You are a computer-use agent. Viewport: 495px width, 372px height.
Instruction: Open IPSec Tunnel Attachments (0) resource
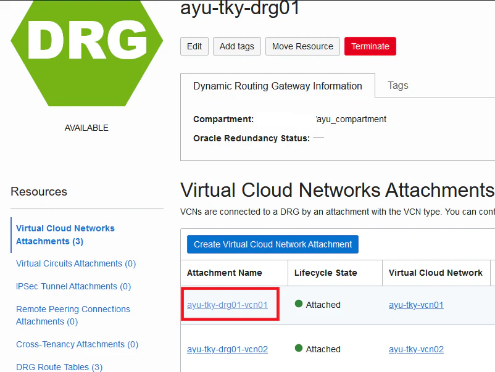(73, 286)
